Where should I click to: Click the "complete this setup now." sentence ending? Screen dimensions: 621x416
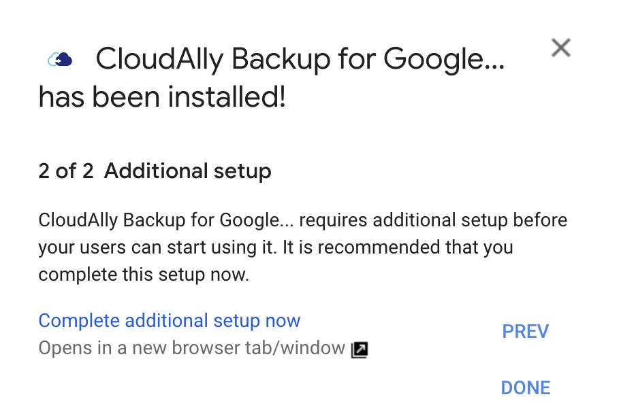point(144,275)
